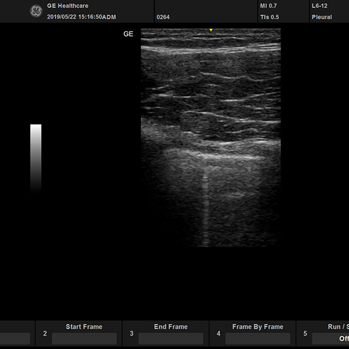Click the patient ID 0264 field
This screenshot has height=349, width=349.
click(163, 17)
